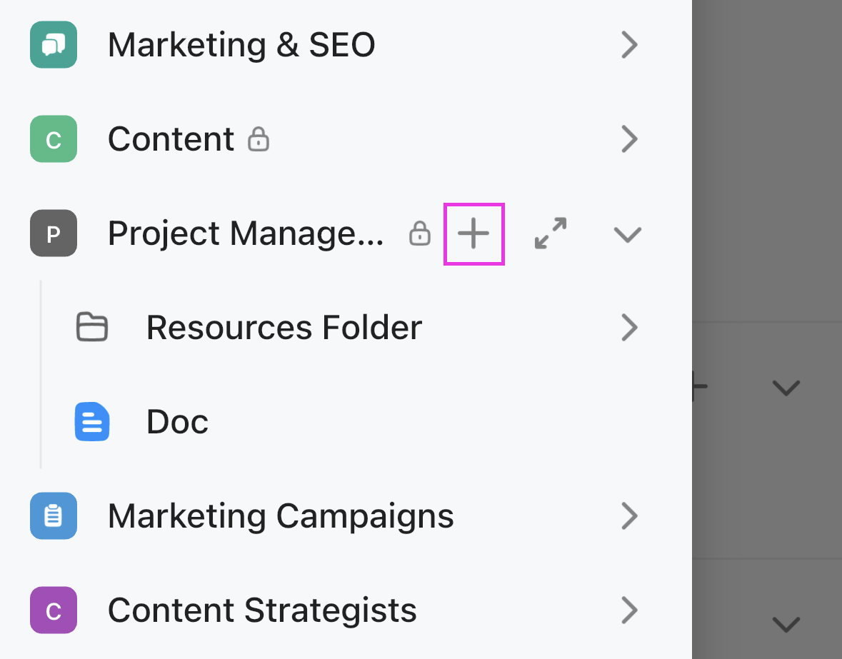
Task: Collapse the Project Management space chevron
Action: 628,234
